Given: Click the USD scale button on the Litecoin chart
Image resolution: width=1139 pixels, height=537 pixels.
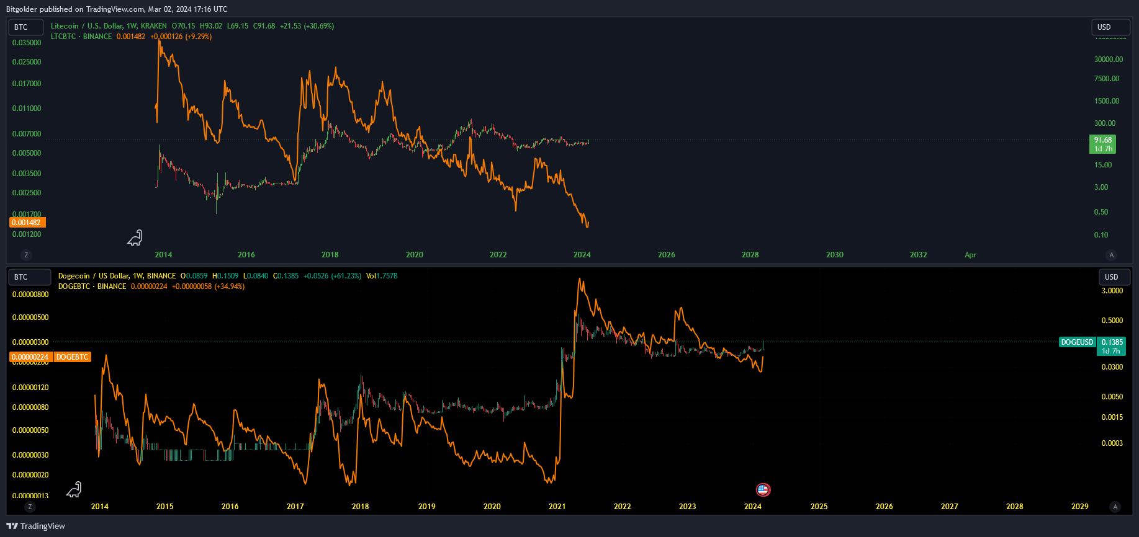Looking at the screenshot, I should coord(1110,27).
